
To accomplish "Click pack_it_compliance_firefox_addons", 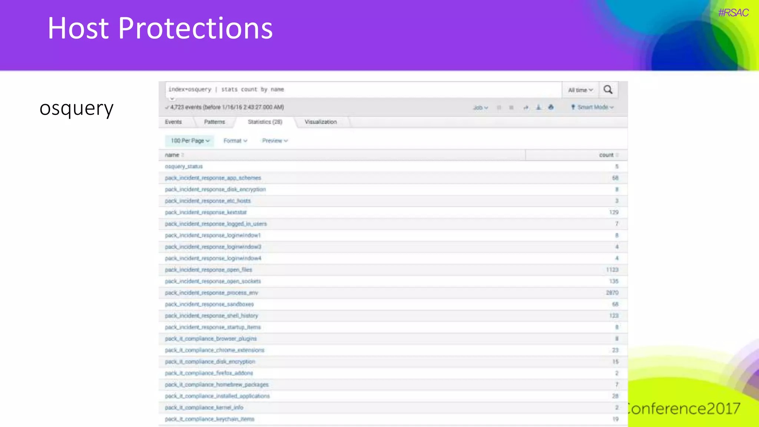I will click(209, 373).
